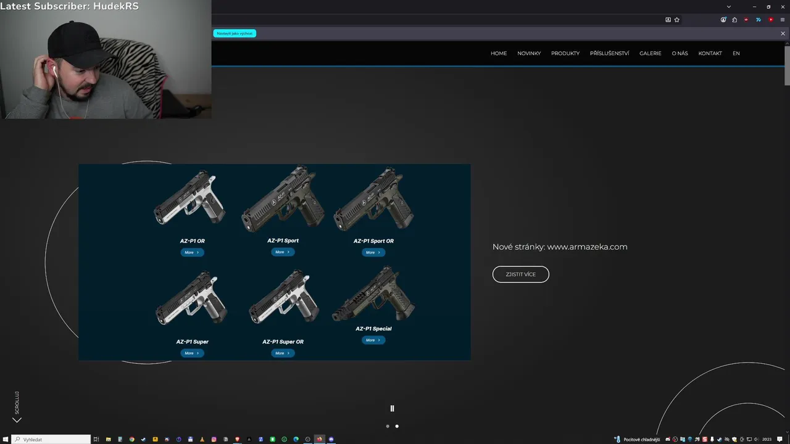Open the Windows notification center
Image resolution: width=790 pixels, height=444 pixels.
pos(780,440)
